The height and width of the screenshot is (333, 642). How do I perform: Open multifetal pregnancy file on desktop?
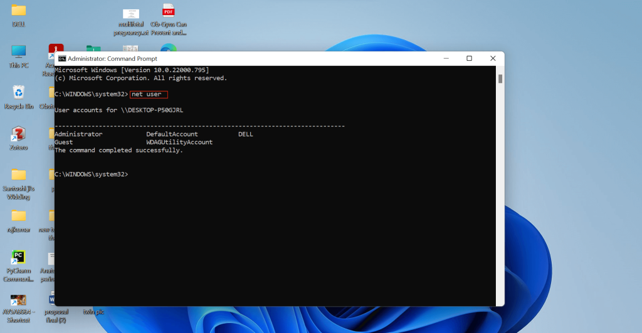click(x=131, y=21)
